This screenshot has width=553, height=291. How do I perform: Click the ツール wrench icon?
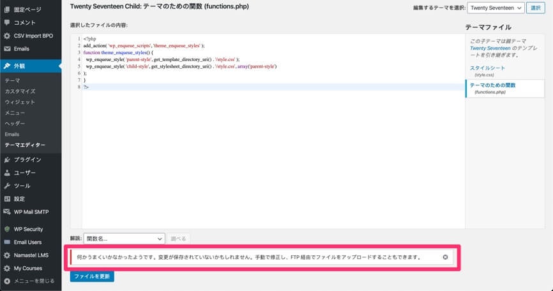click(7, 186)
